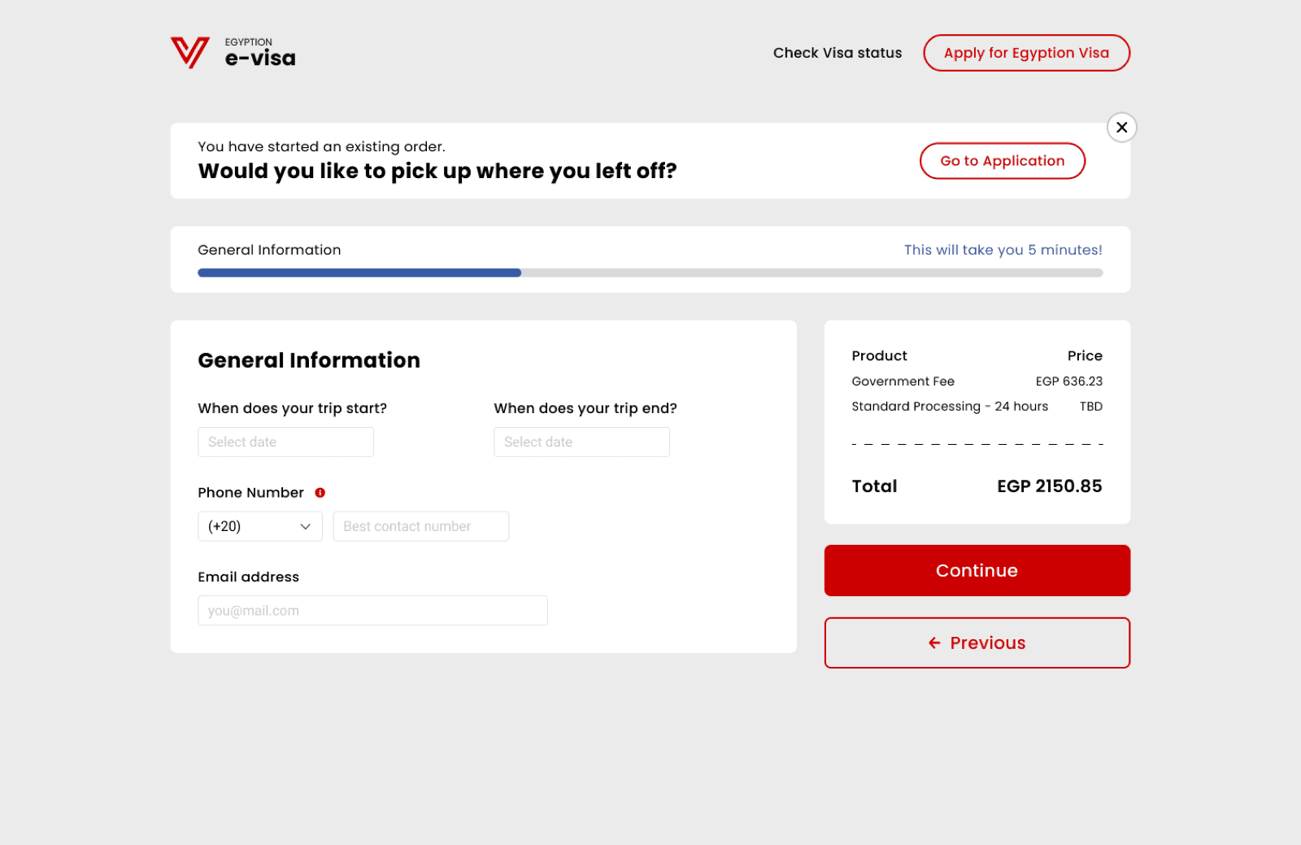The width and height of the screenshot is (1301, 845).
Task: Click the red V logo icon
Action: [x=190, y=53]
